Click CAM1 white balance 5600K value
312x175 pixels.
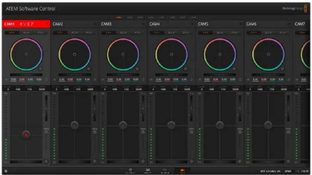click(42, 89)
